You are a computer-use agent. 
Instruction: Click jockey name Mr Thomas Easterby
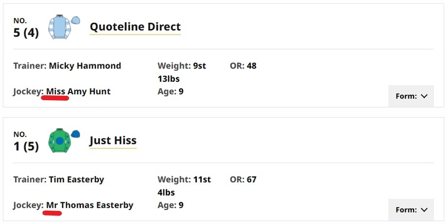tap(90, 205)
